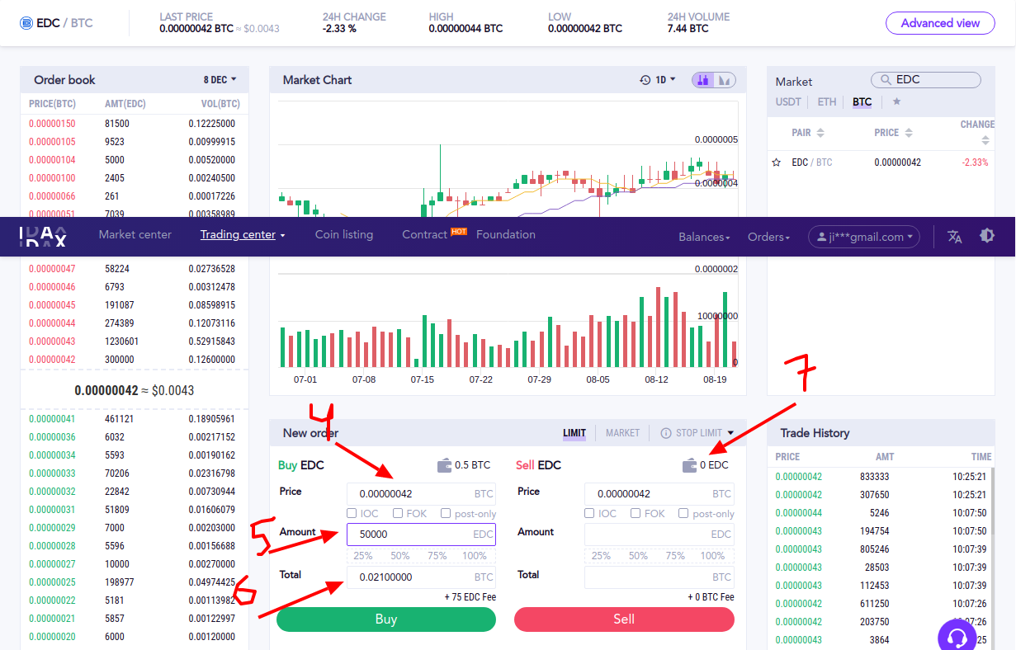Set Sell amount to 25%
Image resolution: width=1016 pixels, height=650 pixels.
click(x=601, y=556)
